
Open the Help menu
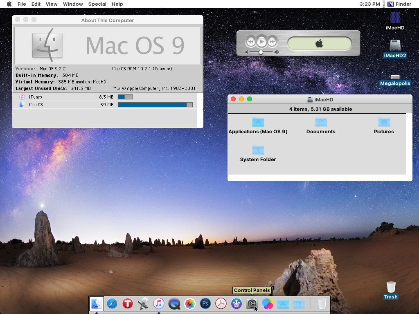pos(117,4)
